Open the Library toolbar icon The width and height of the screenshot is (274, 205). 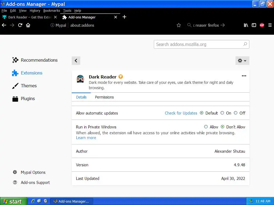246,25
